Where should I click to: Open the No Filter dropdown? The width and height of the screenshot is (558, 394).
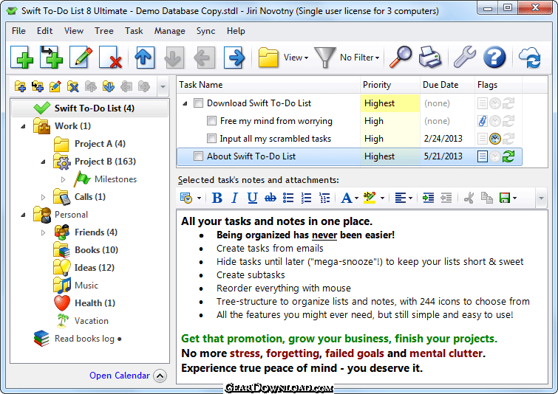pos(359,58)
